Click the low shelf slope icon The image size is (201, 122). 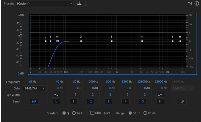[56, 95]
